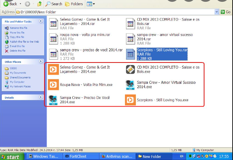The image size is (233, 160).
Task: Expand the address bar dropdown
Action: pos(217,12)
